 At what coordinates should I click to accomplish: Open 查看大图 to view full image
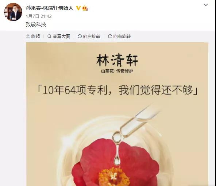pyautogui.click(x=59, y=36)
